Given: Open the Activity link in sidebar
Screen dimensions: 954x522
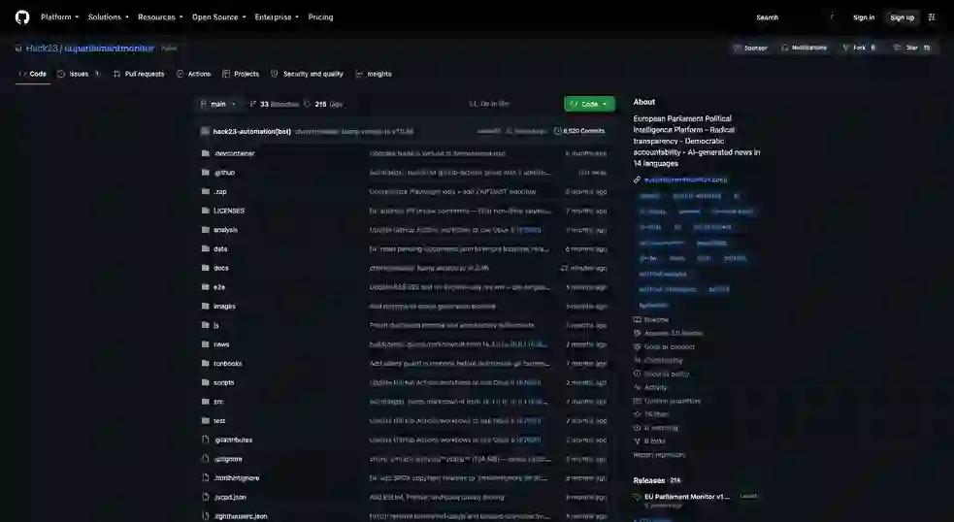Looking at the screenshot, I should pyautogui.click(x=655, y=387).
